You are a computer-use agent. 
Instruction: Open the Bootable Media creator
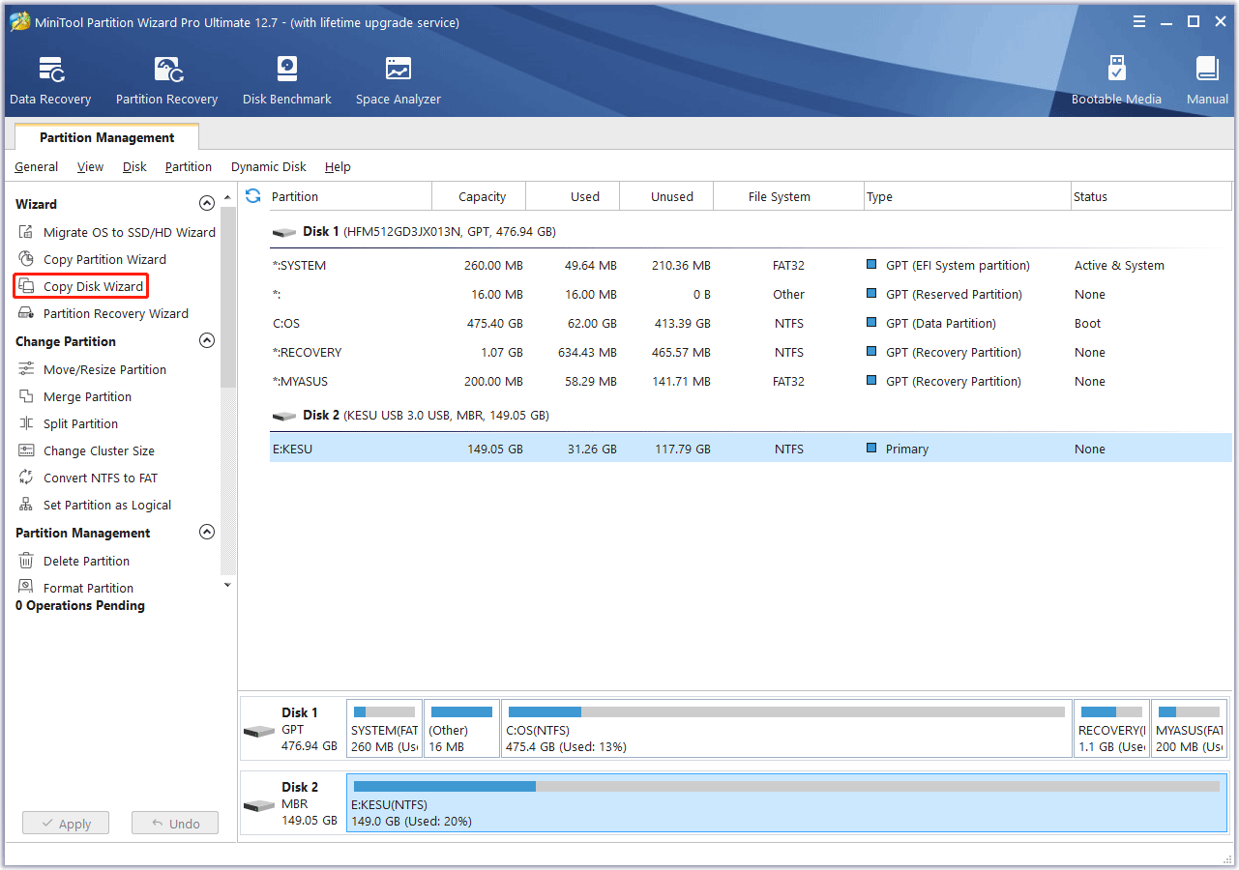point(1116,77)
